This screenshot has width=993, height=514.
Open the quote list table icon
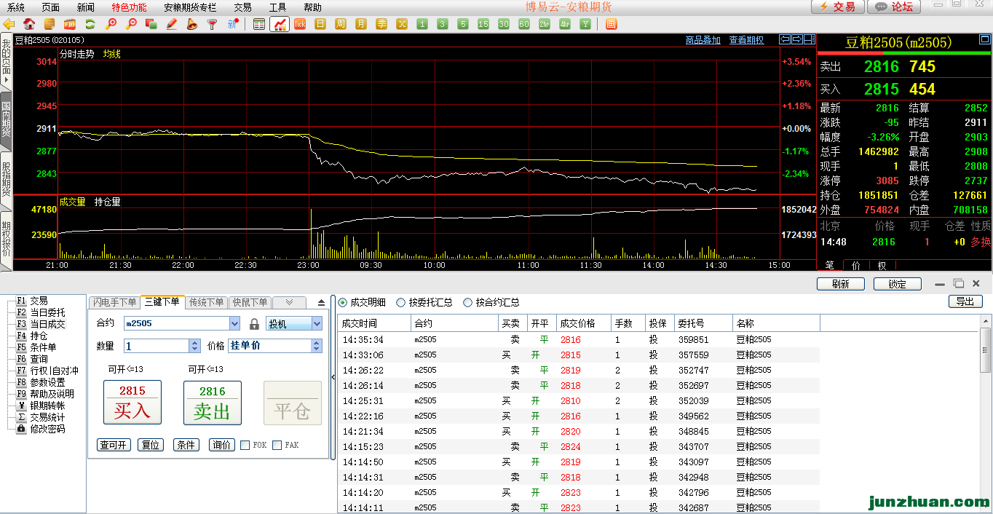259,24
